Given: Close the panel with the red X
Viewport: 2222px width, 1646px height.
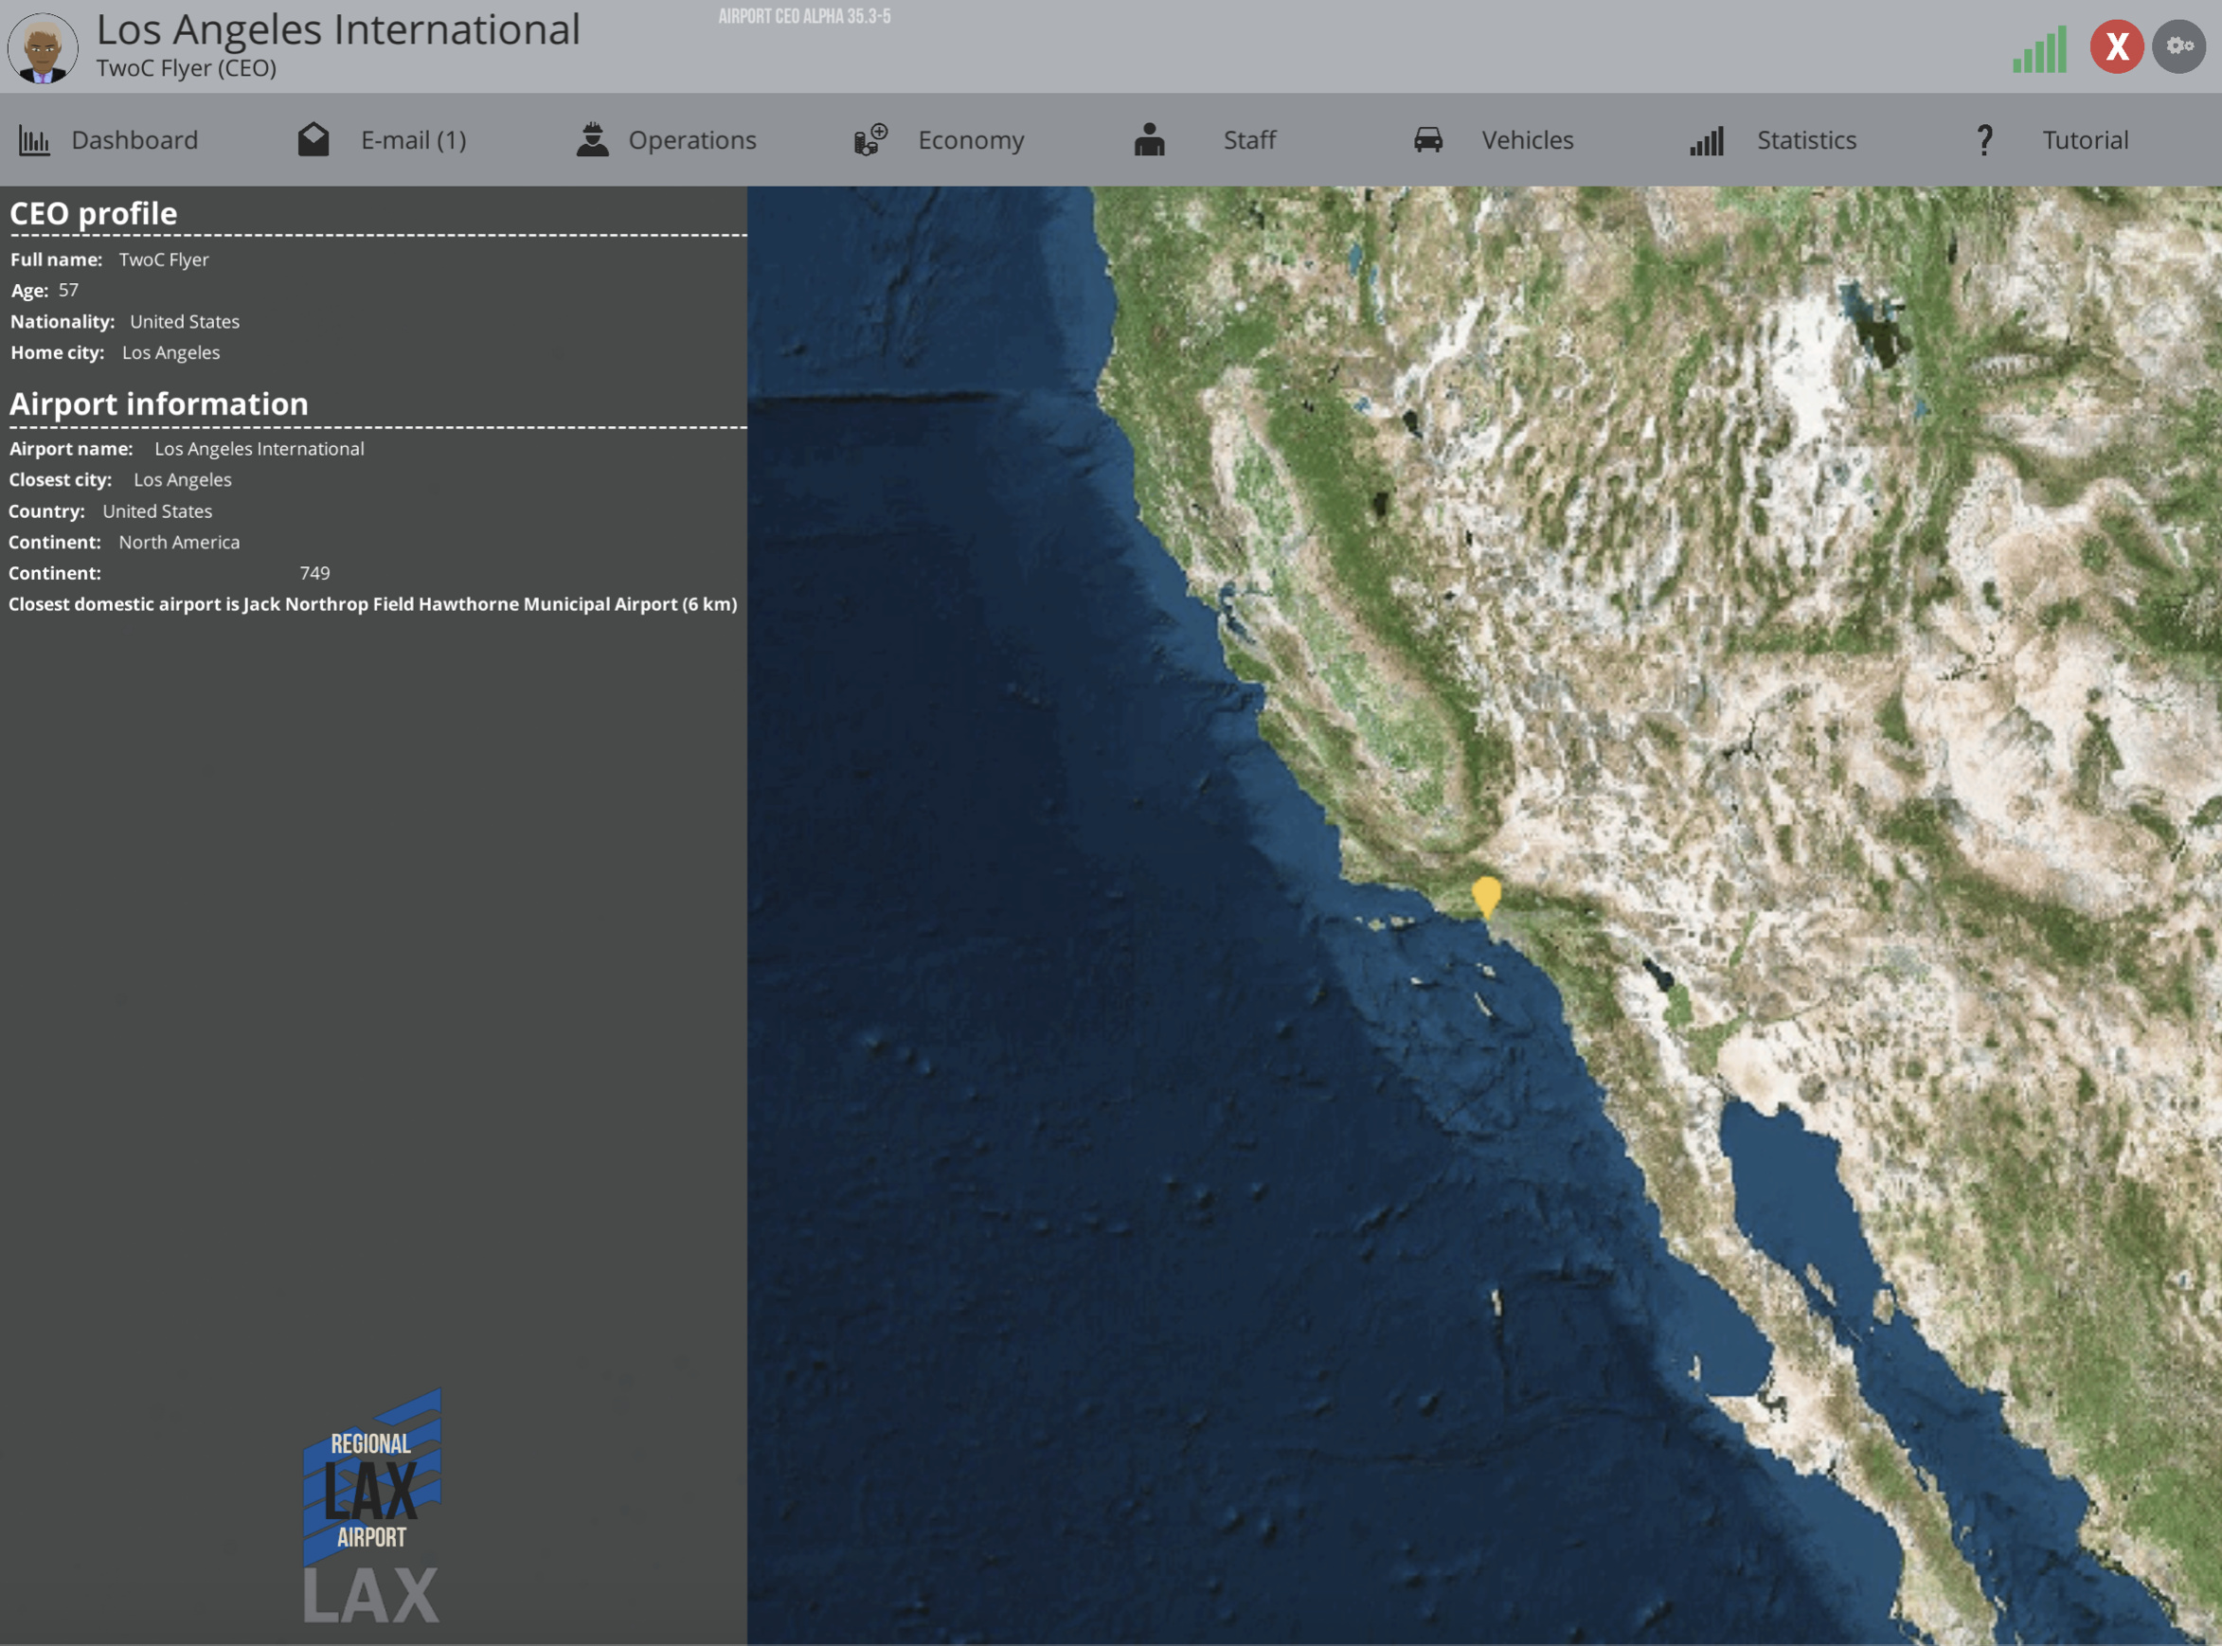Looking at the screenshot, I should point(2118,45).
